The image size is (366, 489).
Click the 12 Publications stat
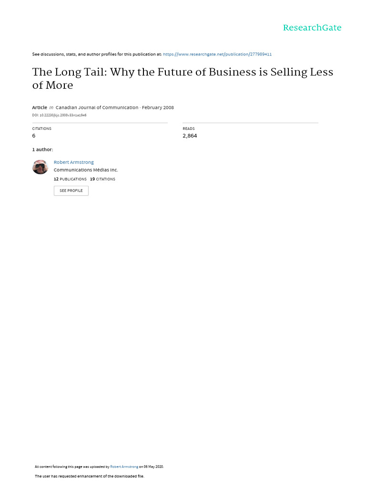click(70, 179)
